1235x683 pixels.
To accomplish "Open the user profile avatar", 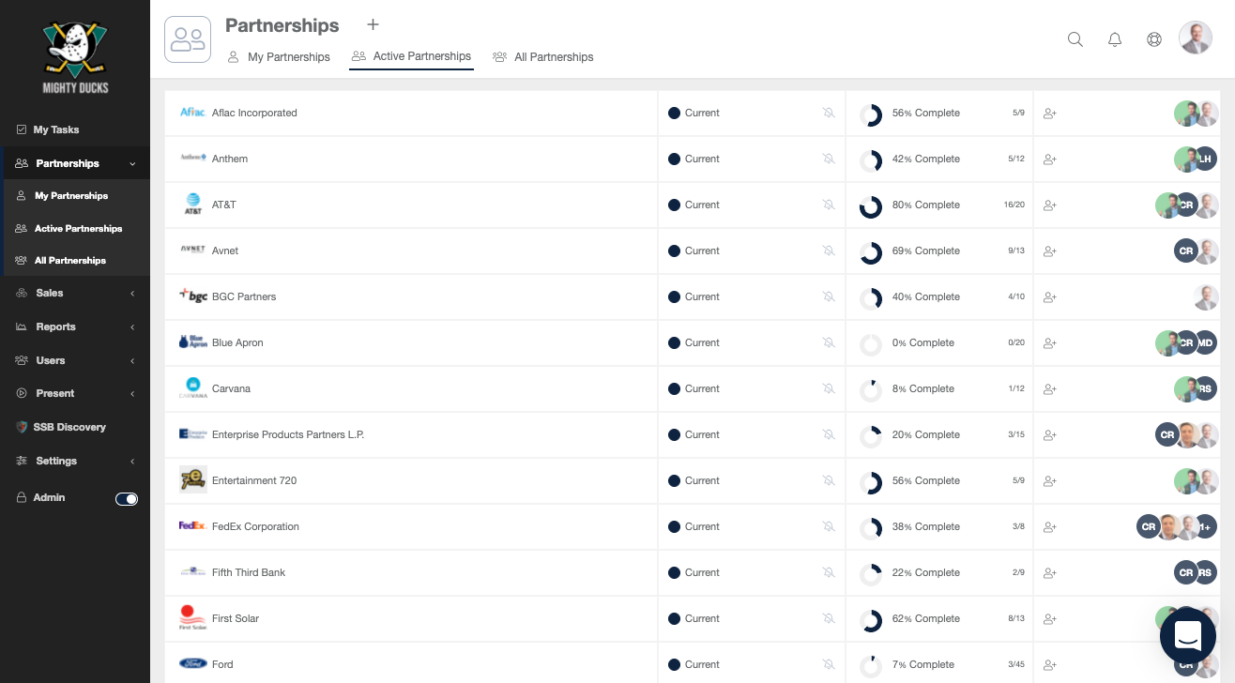I will [1195, 38].
